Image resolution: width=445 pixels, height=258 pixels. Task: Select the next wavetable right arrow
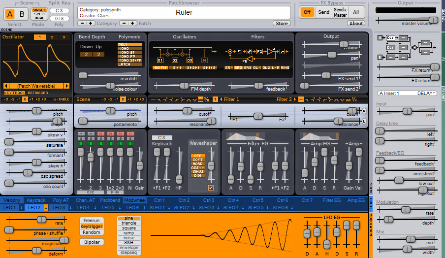click(66, 86)
